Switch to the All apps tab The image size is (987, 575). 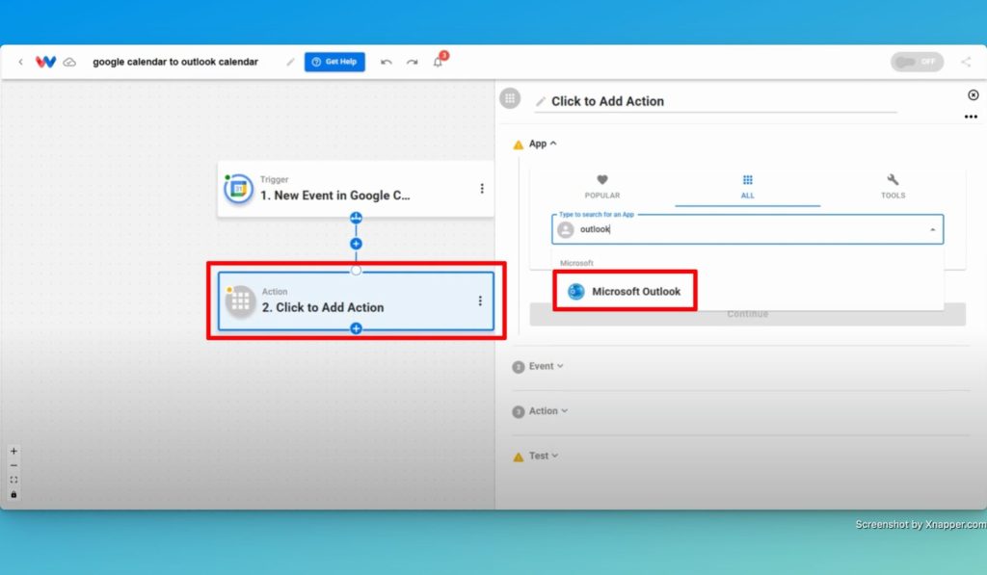pyautogui.click(x=747, y=187)
